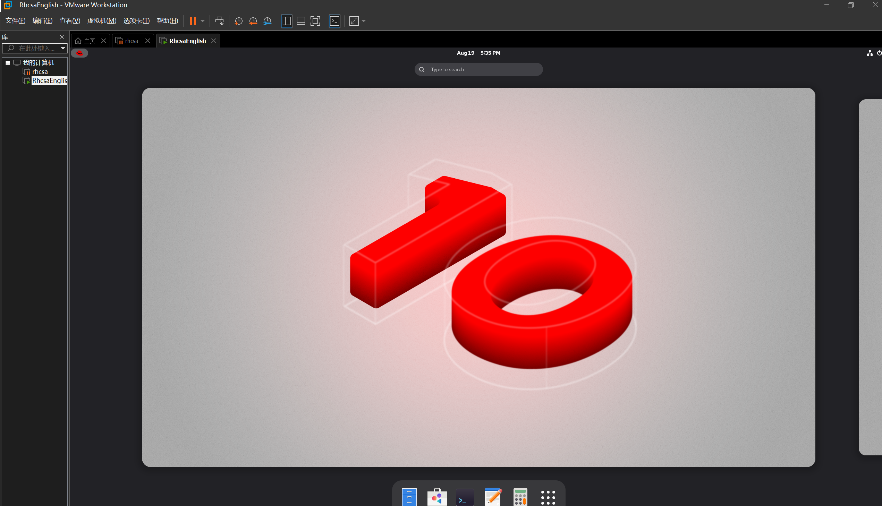Focus the Type to search field
The image size is (882, 506).
(479, 69)
